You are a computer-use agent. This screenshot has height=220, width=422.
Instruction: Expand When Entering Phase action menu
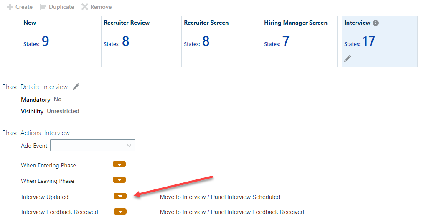(119, 164)
